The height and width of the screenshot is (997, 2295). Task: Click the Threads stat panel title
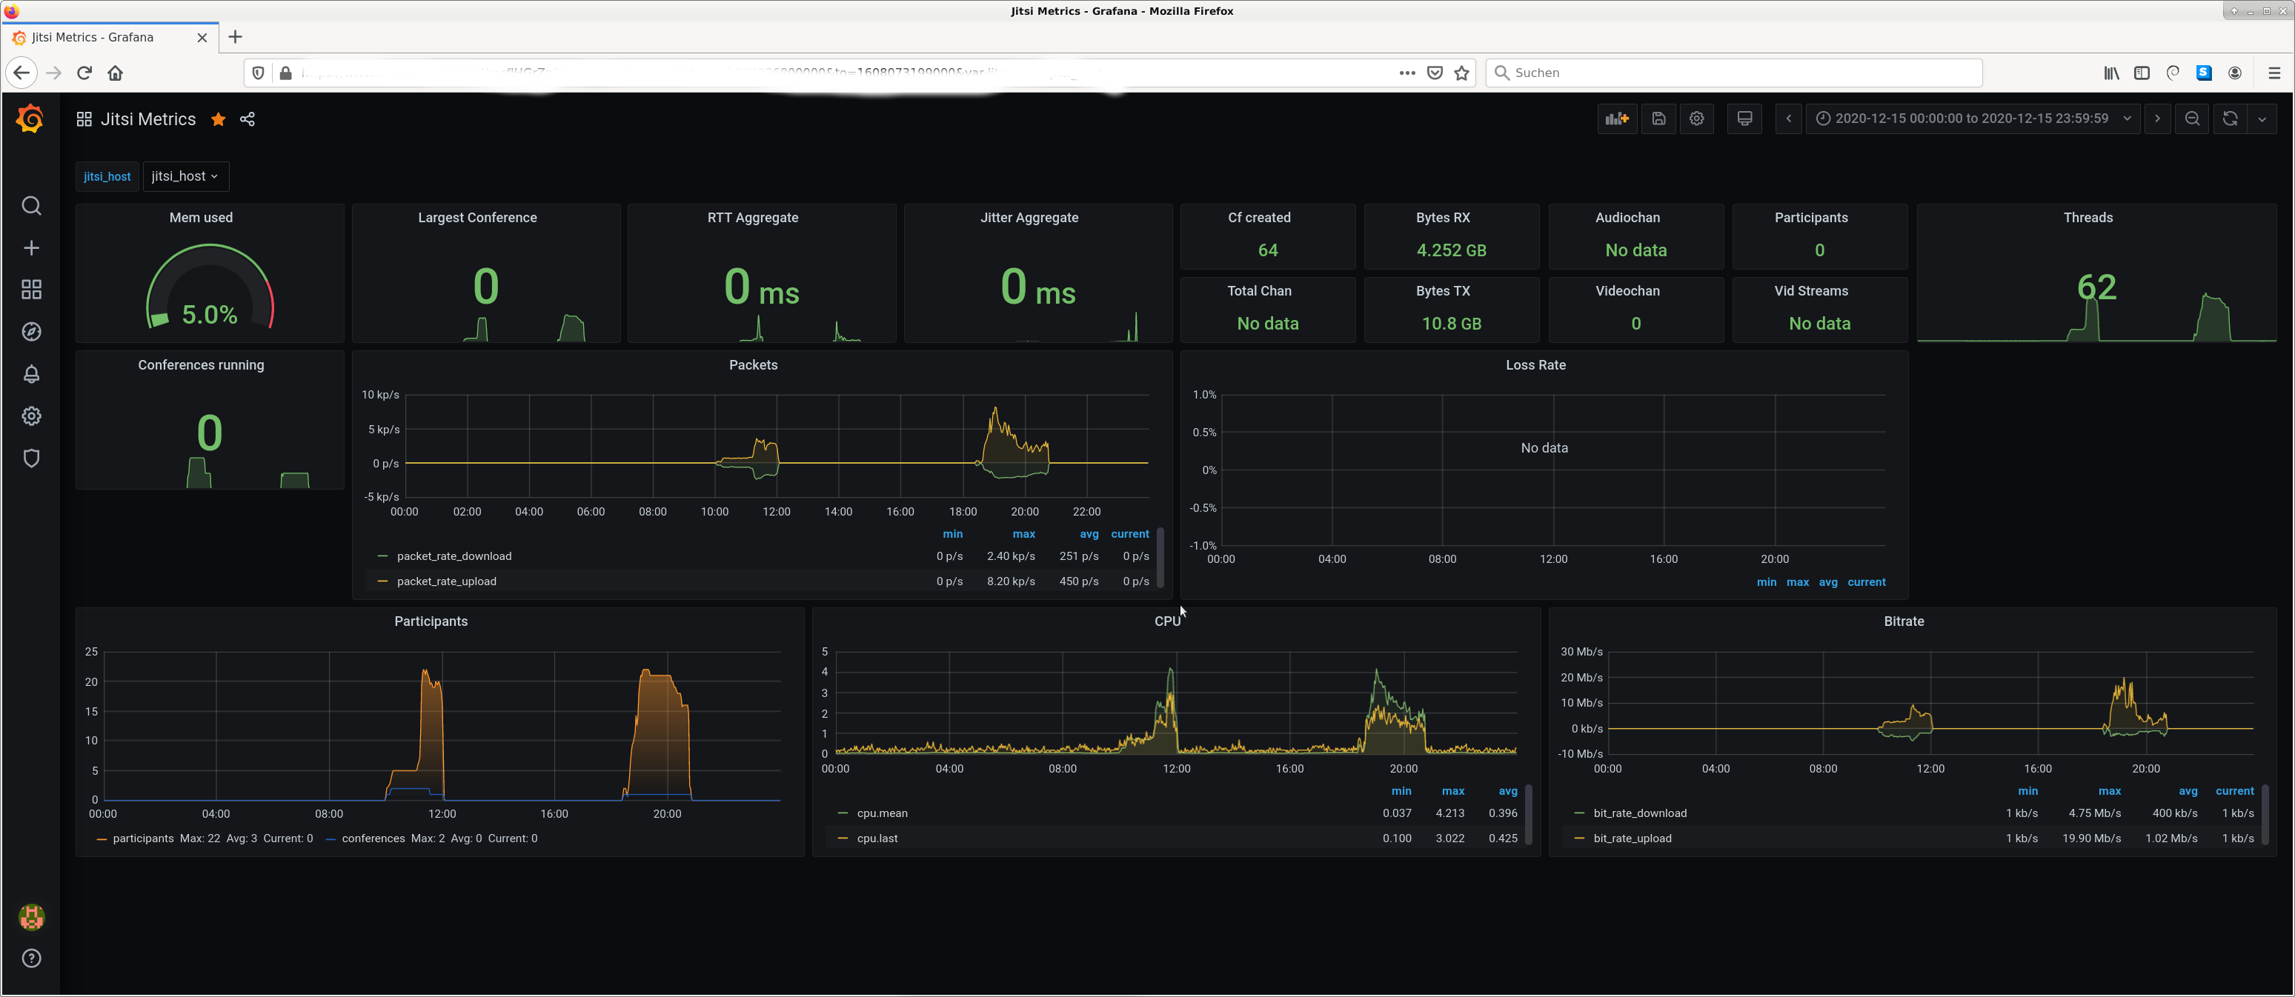(2088, 217)
